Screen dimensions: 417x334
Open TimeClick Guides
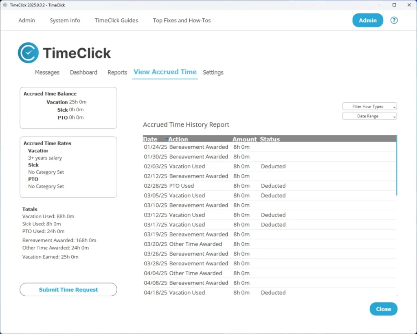[x=116, y=20]
